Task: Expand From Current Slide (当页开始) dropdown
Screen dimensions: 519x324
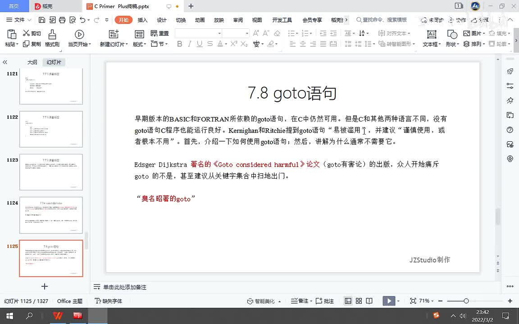Action: [89, 44]
